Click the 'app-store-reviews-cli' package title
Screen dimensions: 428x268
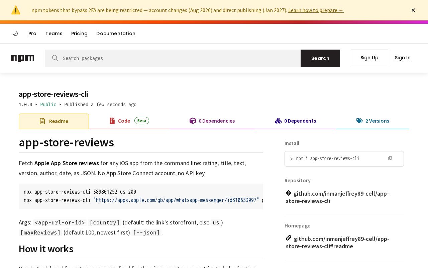(53, 94)
